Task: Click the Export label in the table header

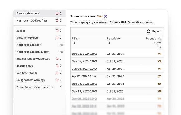Action: point(156,31)
